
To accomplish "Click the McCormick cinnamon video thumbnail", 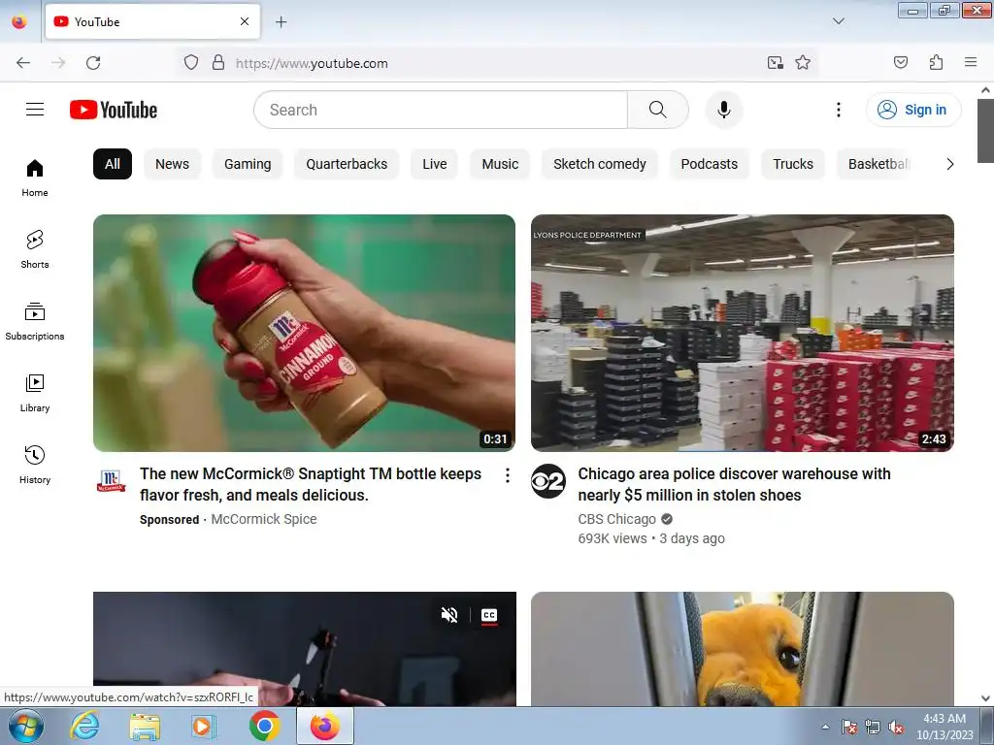I will (304, 334).
